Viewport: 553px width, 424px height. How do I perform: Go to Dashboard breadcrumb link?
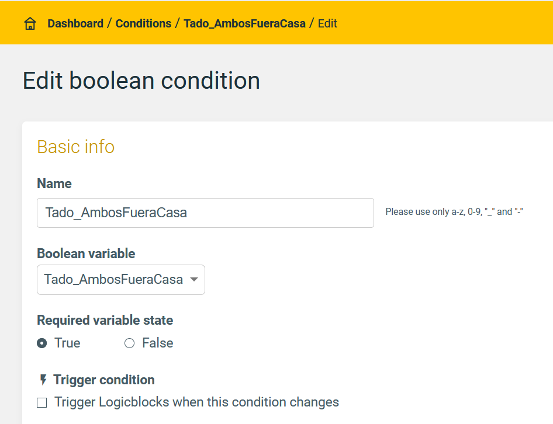75,23
